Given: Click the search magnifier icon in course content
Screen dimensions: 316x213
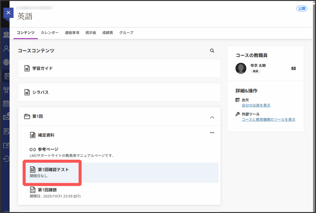Looking at the screenshot, I should tap(212, 51).
